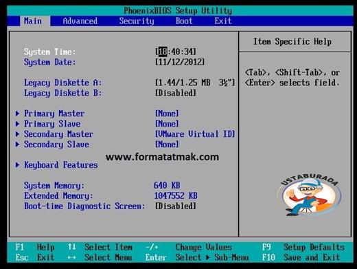Screen dimensions: 357x269
Task: Click the F1 Help shortcut
Action: [35, 247]
